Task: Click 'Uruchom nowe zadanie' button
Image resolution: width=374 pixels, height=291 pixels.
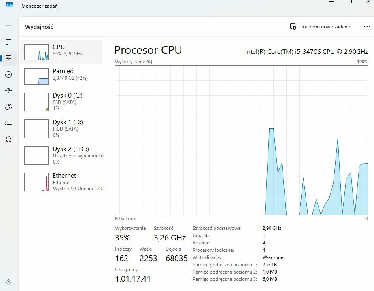Action: coord(321,27)
